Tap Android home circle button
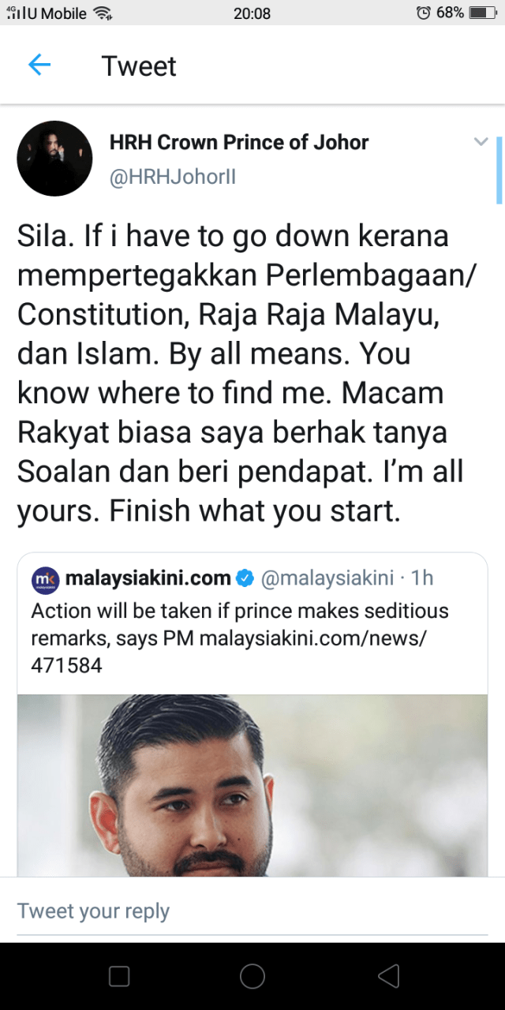Image resolution: width=505 pixels, height=1010 pixels. (252, 976)
